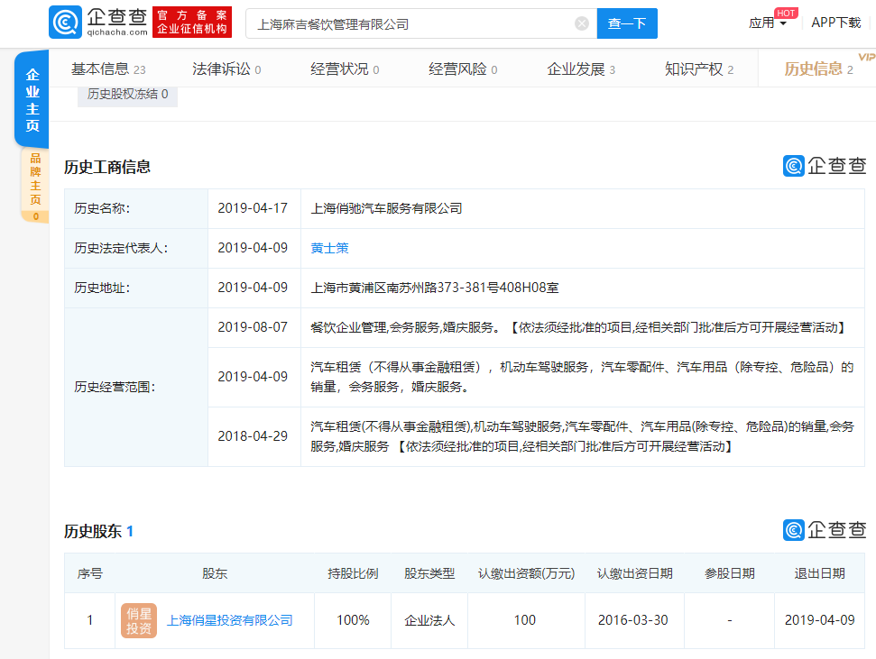Click the exit date 2019-04-09 shareholder cell
This screenshot has height=659, width=876.
point(819,620)
